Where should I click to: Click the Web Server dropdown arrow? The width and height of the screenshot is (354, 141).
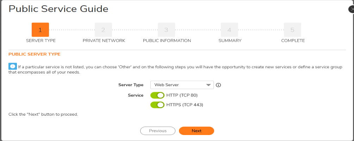point(209,85)
